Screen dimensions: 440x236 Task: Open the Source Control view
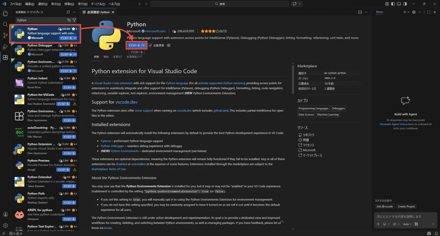click(x=5, y=35)
